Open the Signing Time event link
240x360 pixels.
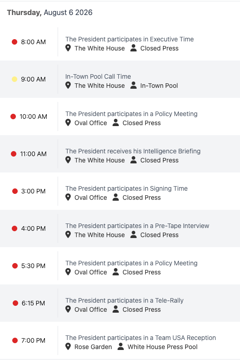[127, 188]
